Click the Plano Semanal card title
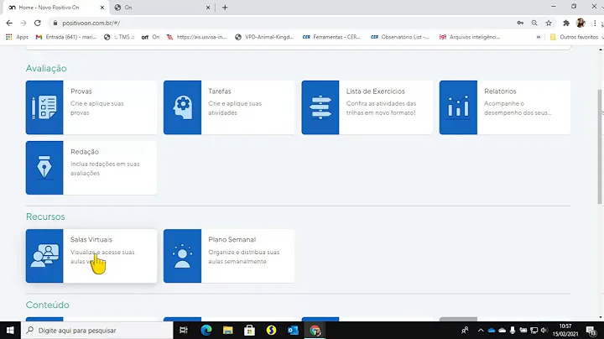This screenshot has height=339, width=604. (x=232, y=240)
